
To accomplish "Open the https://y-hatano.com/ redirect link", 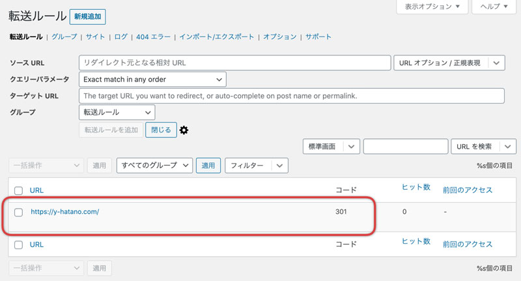I will 64,211.
